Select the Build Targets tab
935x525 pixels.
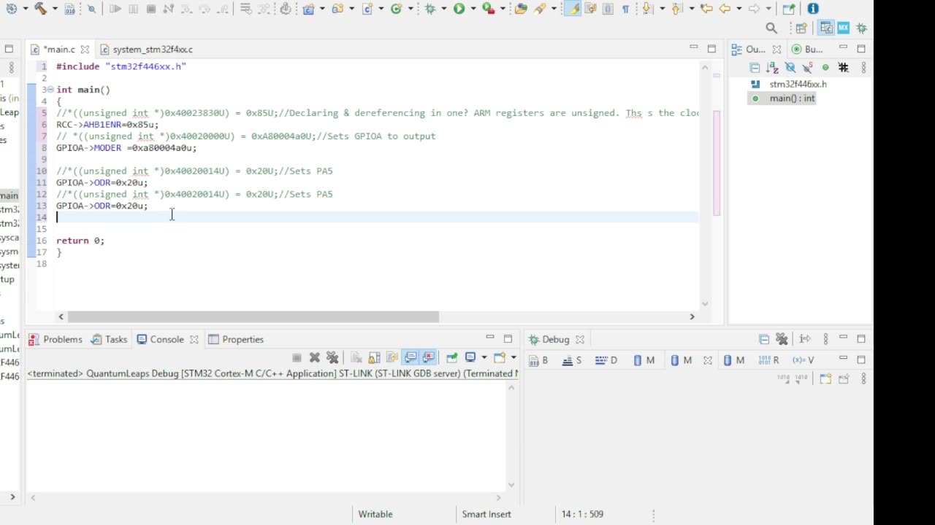(x=808, y=50)
